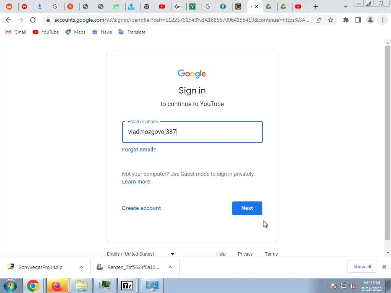This screenshot has width=391, height=293.
Task: Click the address bar URL
Action: click(181, 20)
